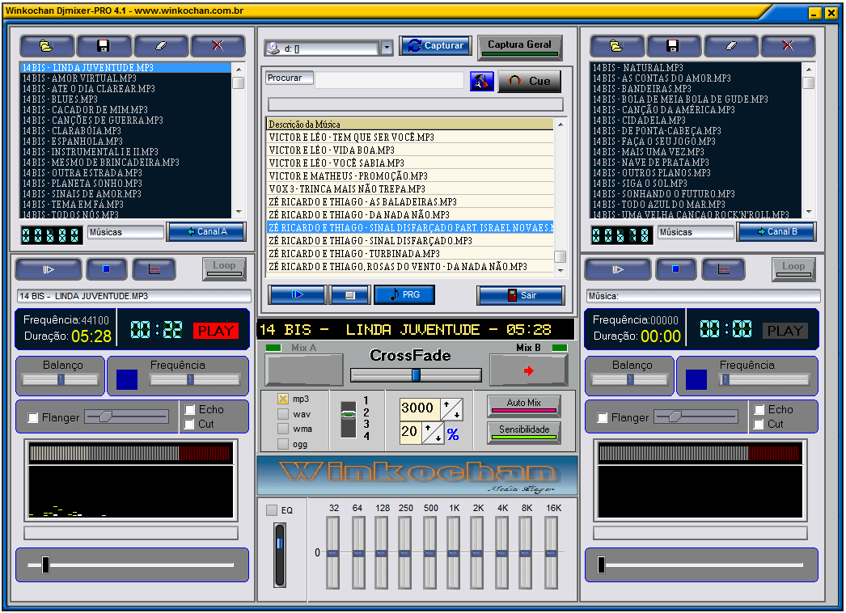Save playlist icon in left deck A toolbar
846x613 pixels.
tap(104, 46)
